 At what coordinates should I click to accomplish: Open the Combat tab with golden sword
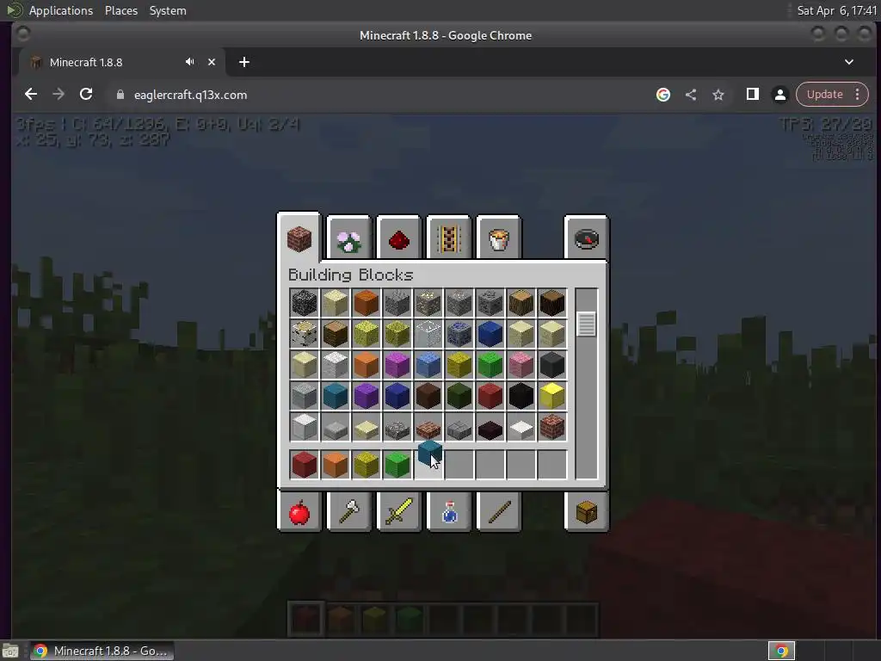pos(399,511)
